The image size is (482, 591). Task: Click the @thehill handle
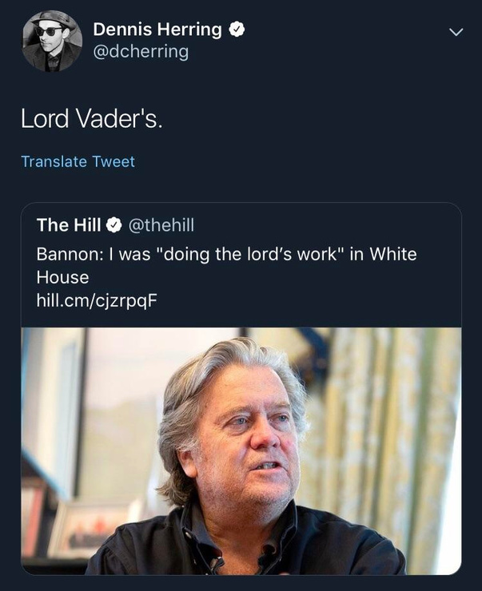[161, 225]
